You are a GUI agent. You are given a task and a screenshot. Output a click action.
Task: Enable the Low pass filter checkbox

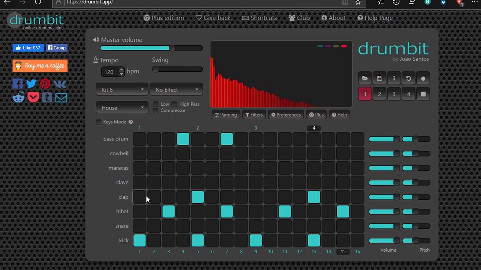pos(156,104)
